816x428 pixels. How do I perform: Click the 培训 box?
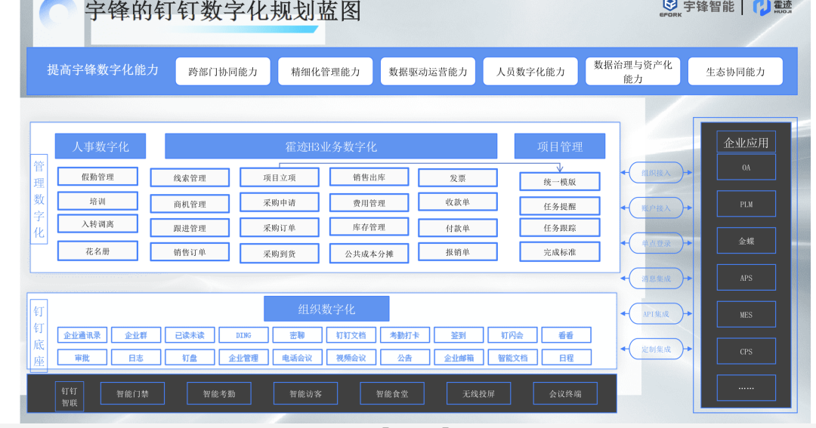pyautogui.click(x=97, y=202)
